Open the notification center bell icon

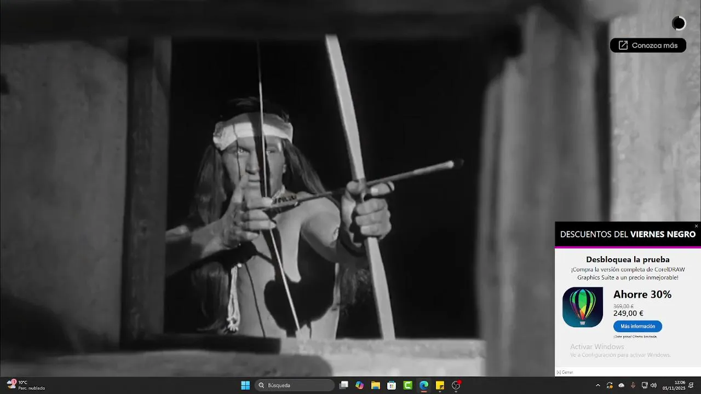pos(691,385)
